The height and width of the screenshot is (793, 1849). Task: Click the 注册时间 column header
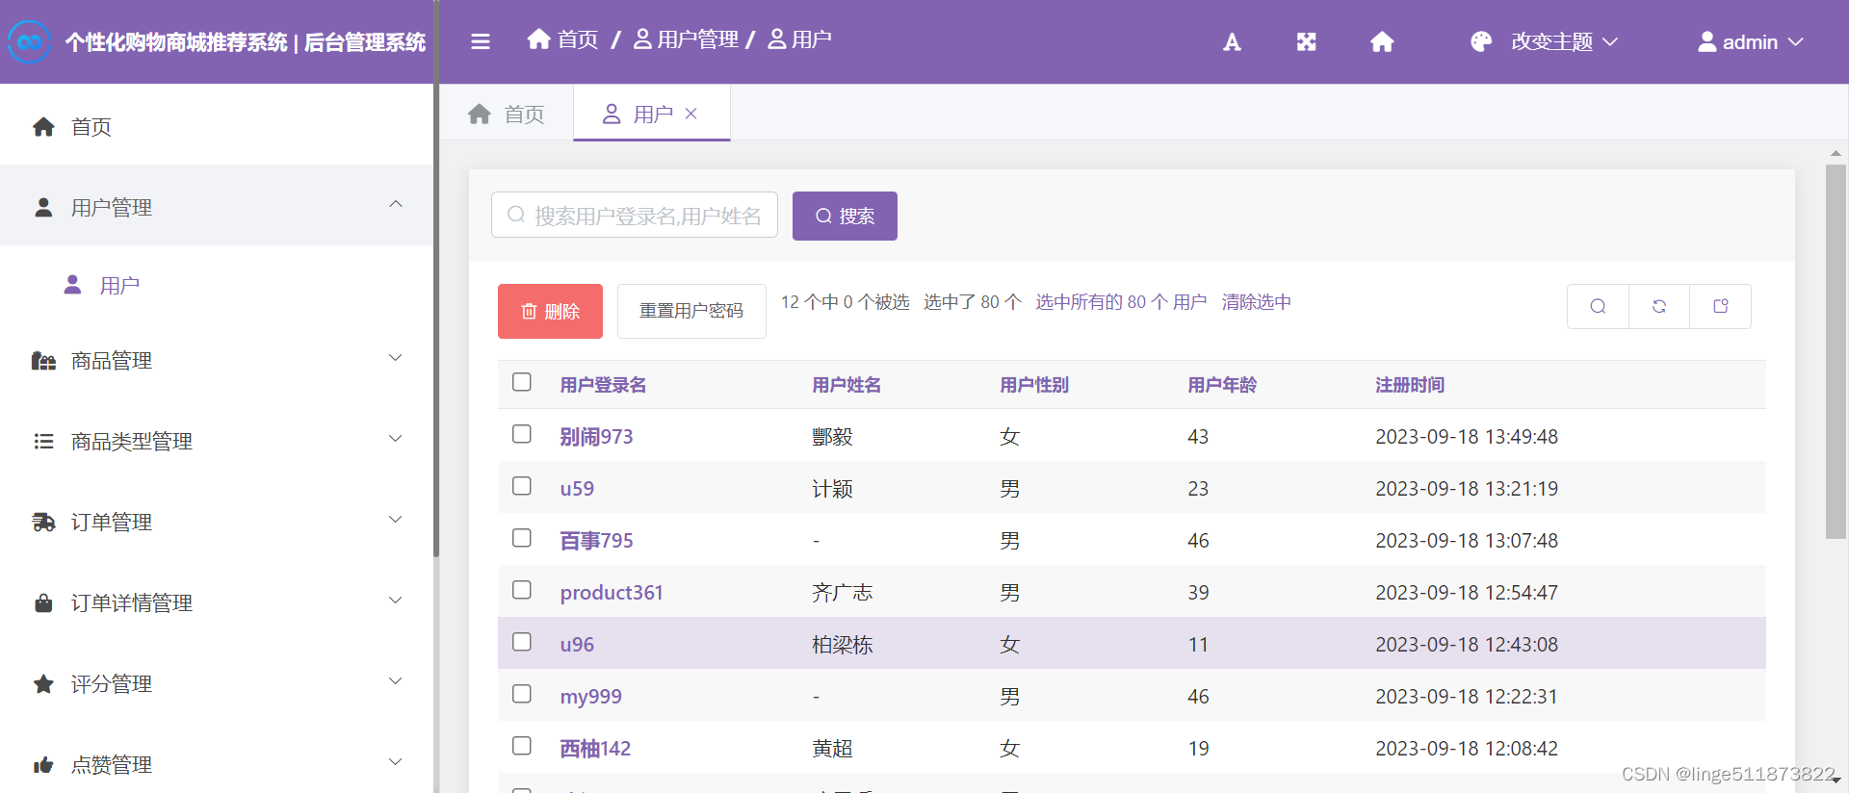[1410, 385]
